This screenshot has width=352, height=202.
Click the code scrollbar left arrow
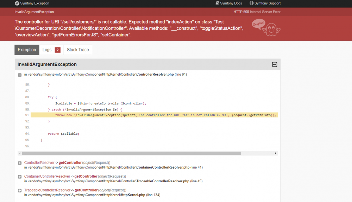[20, 153]
